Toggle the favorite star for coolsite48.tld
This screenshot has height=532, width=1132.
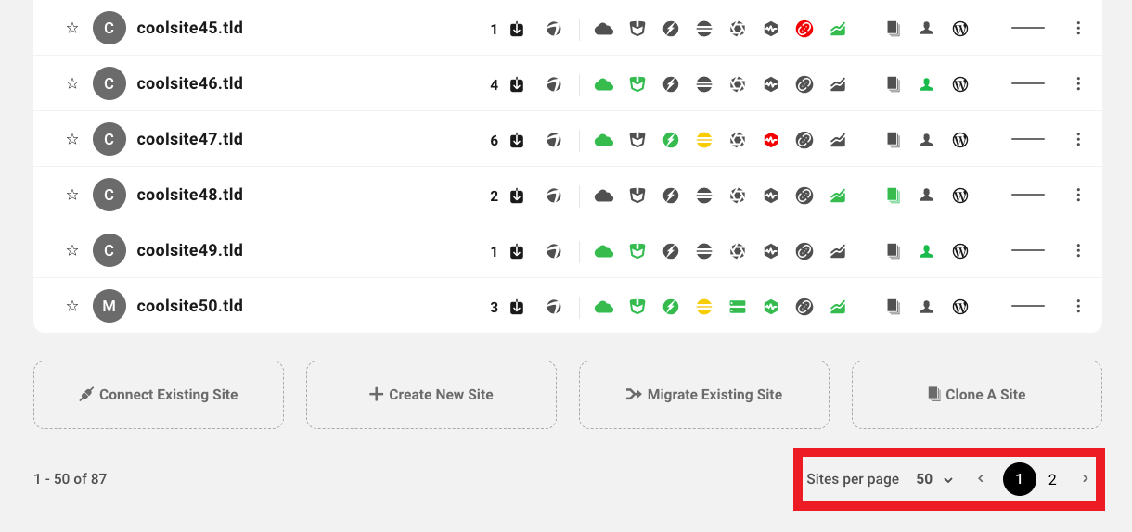[72, 196]
